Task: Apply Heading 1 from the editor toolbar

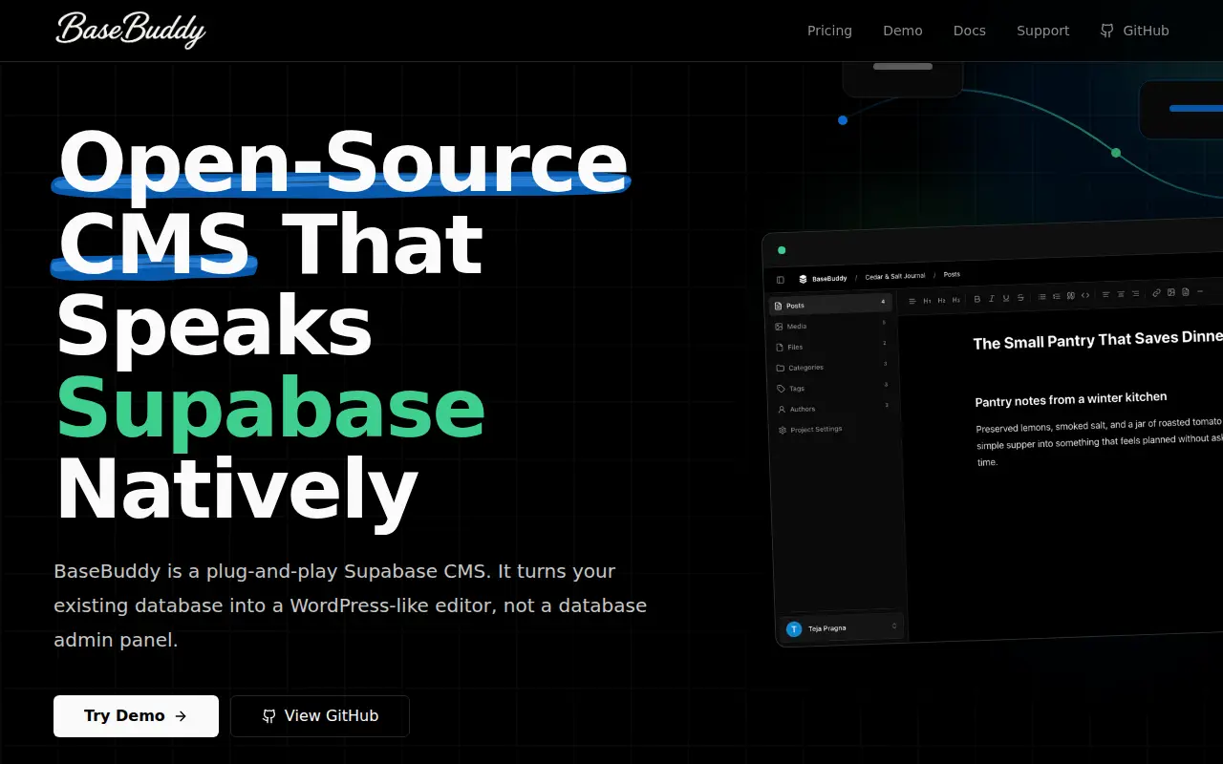Action: [927, 301]
